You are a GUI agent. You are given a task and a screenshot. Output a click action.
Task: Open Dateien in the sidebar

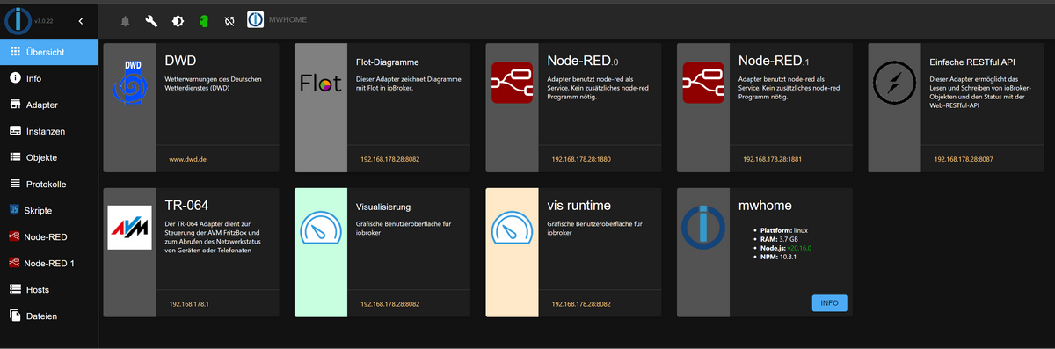(x=49, y=316)
